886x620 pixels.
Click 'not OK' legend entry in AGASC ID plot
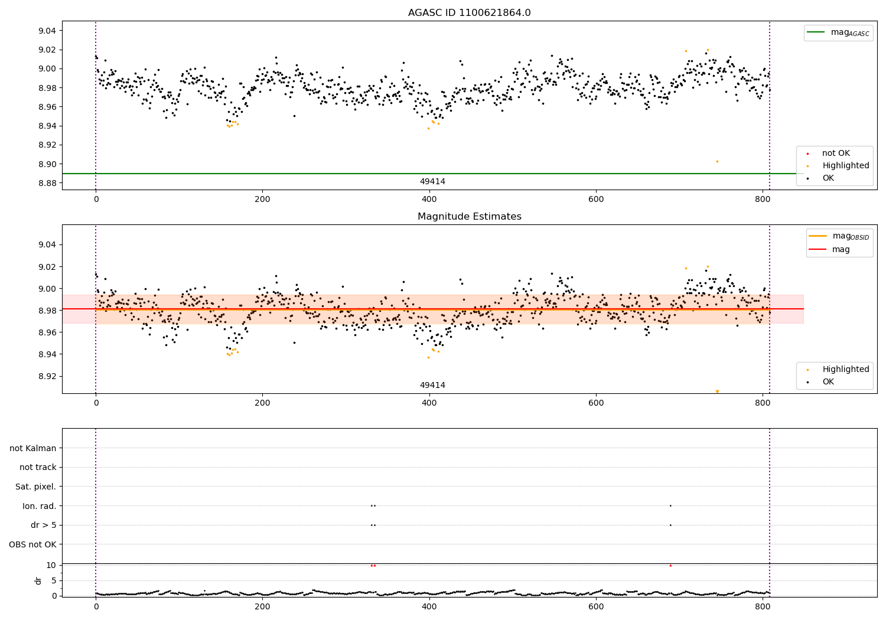829,154
